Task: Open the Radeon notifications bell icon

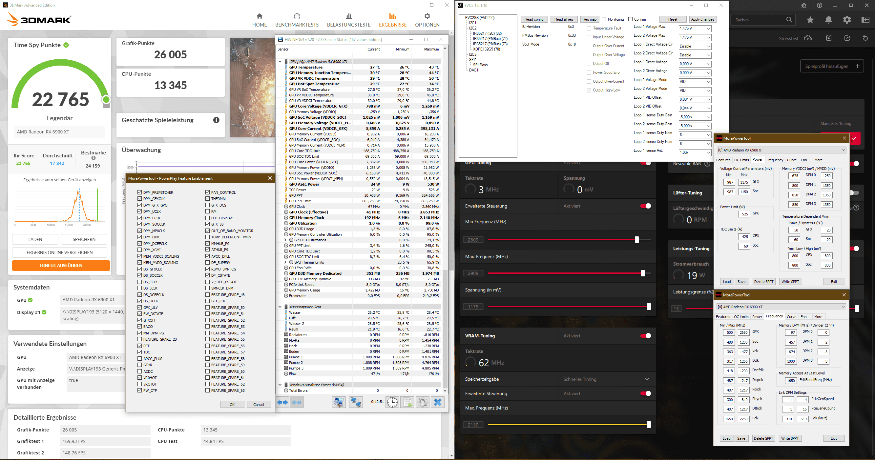Action: pyautogui.click(x=828, y=20)
